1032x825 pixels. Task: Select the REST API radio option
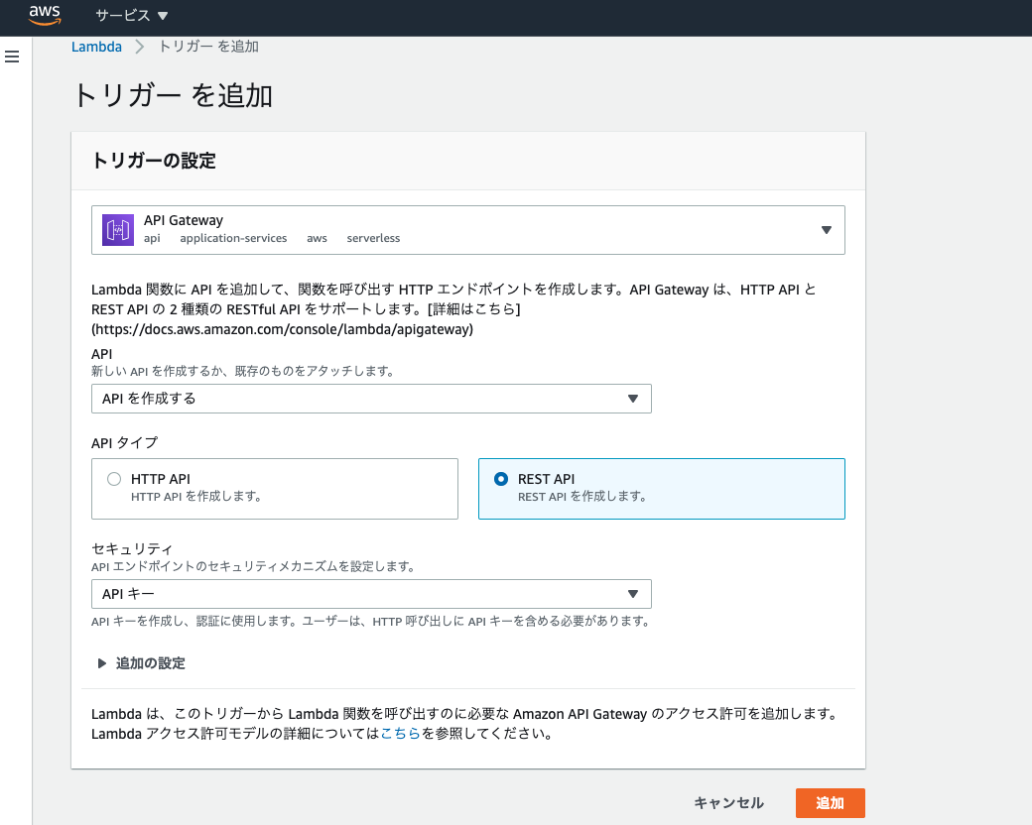click(501, 479)
